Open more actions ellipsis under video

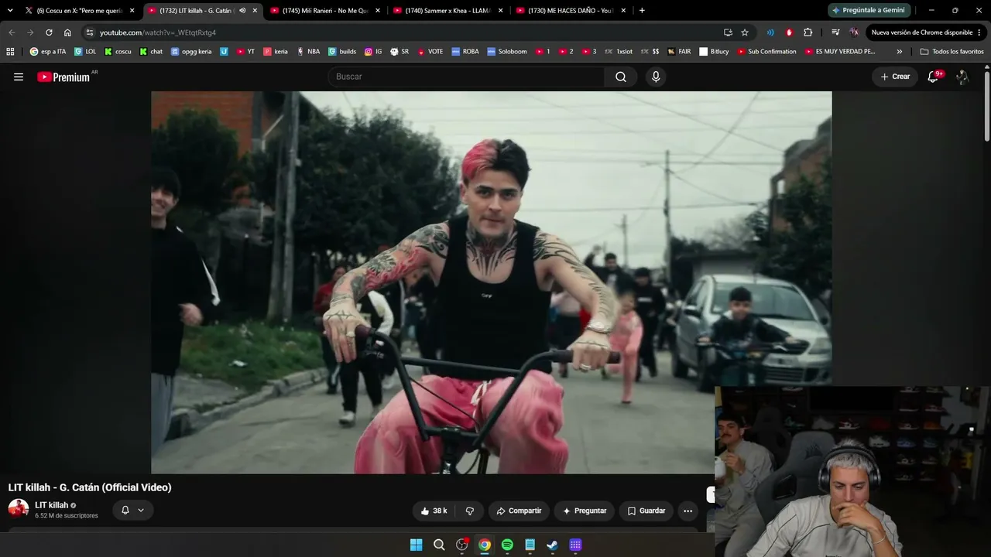coord(688,511)
